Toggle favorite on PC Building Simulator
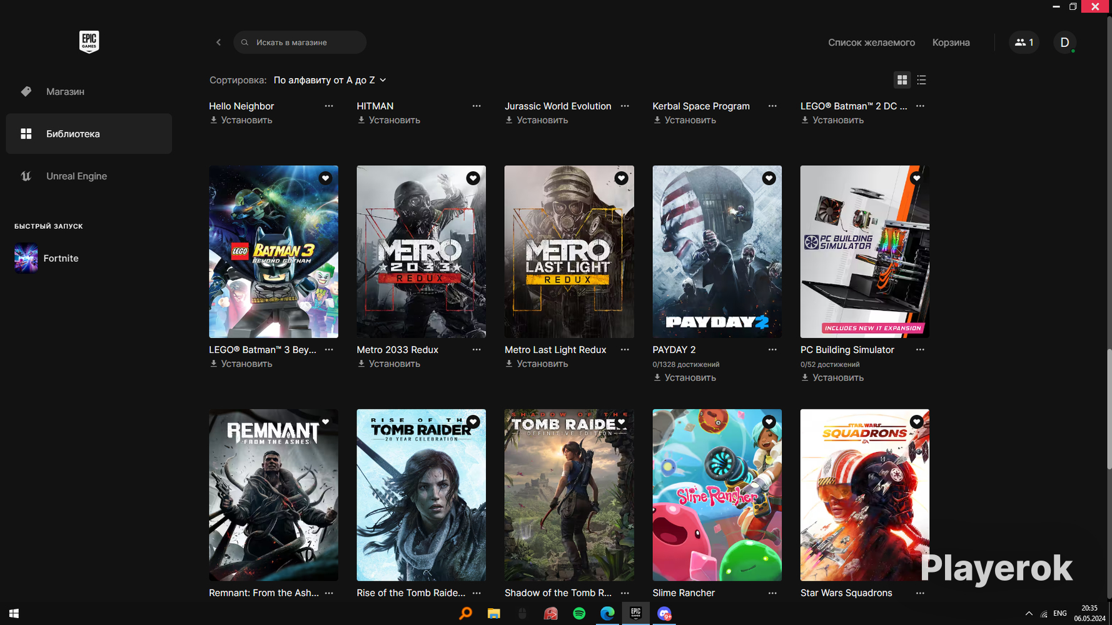 click(916, 178)
